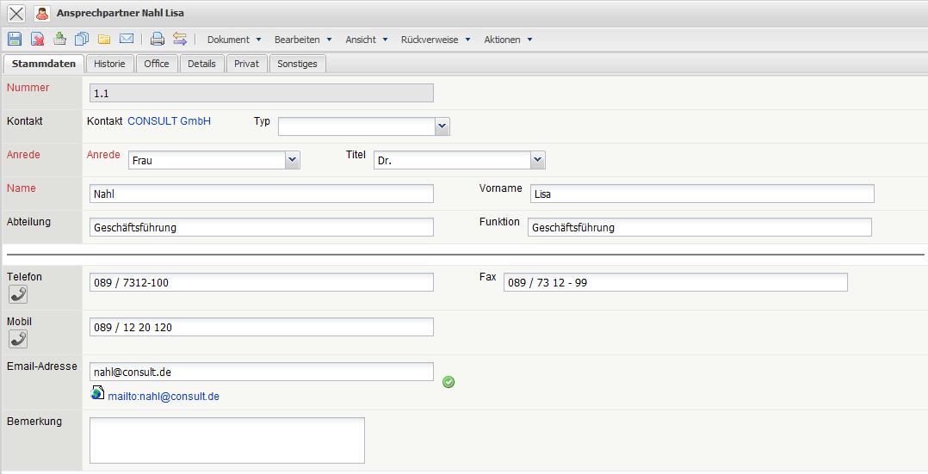Open the CONSULT GmbH contact link
Viewport: 928px width, 474px height.
[x=169, y=121]
